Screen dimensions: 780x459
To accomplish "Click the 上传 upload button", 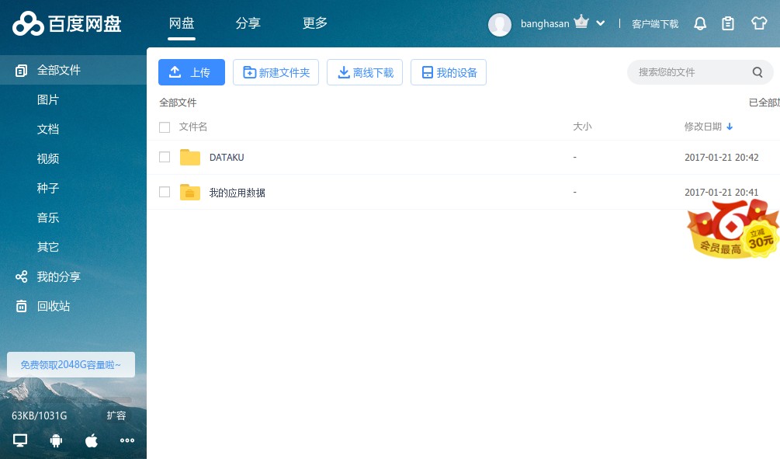I will (191, 71).
